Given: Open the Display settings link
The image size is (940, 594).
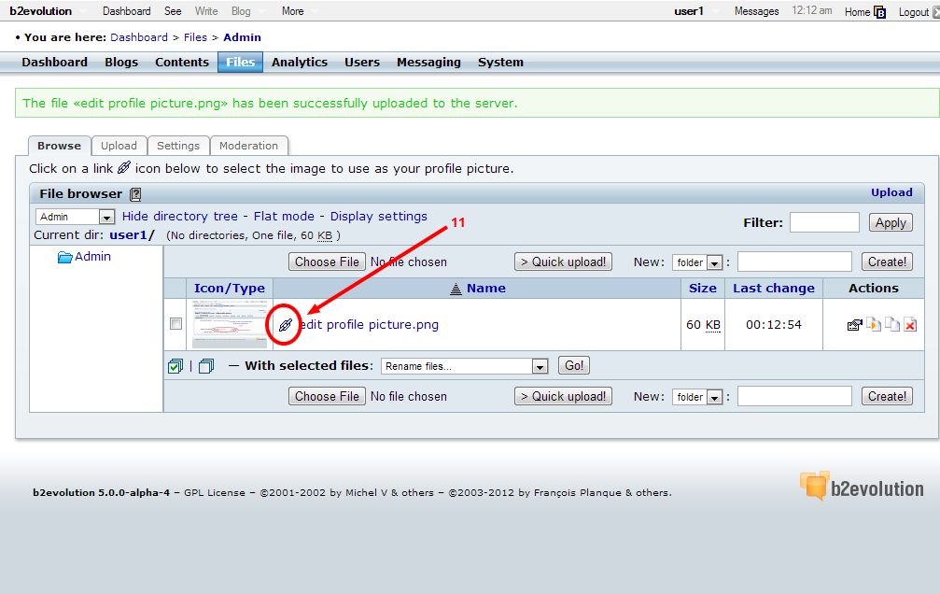Looking at the screenshot, I should (379, 217).
